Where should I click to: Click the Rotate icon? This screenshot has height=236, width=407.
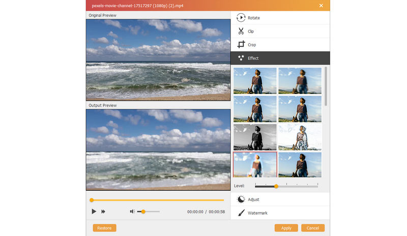(x=241, y=18)
